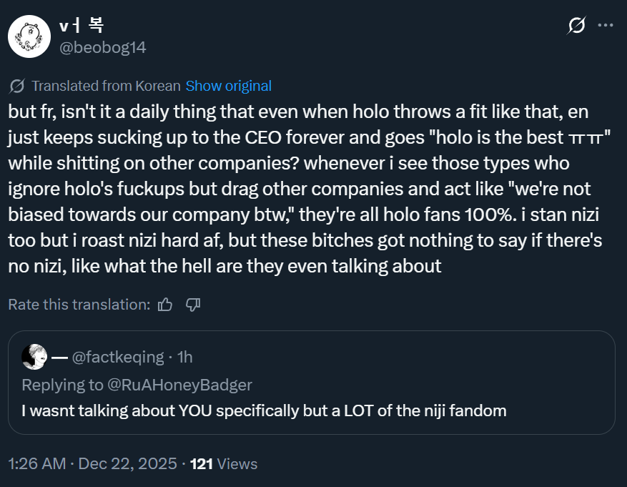This screenshot has height=487, width=627.
Task: Open the three-dot More options menu
Action: point(606,26)
